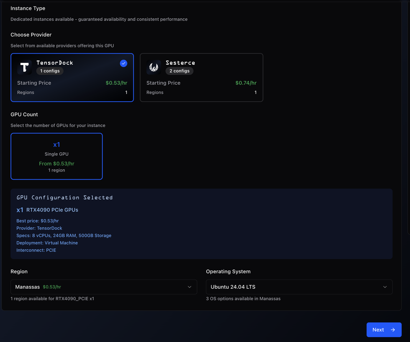Click the Sesterce phoenix logo icon

154,67
